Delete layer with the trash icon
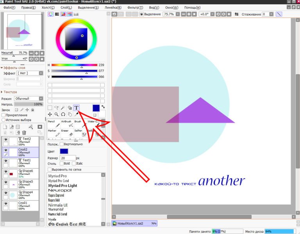The width and height of the screenshot is (300, 234). tap(24, 133)
